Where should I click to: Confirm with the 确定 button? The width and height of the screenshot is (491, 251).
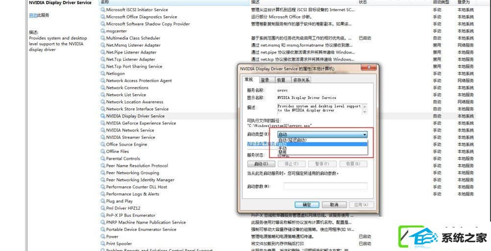(x=307, y=204)
